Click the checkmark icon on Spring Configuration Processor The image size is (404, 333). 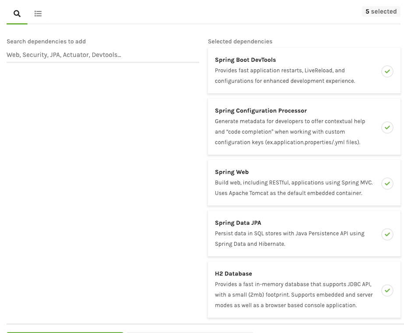[x=387, y=128]
